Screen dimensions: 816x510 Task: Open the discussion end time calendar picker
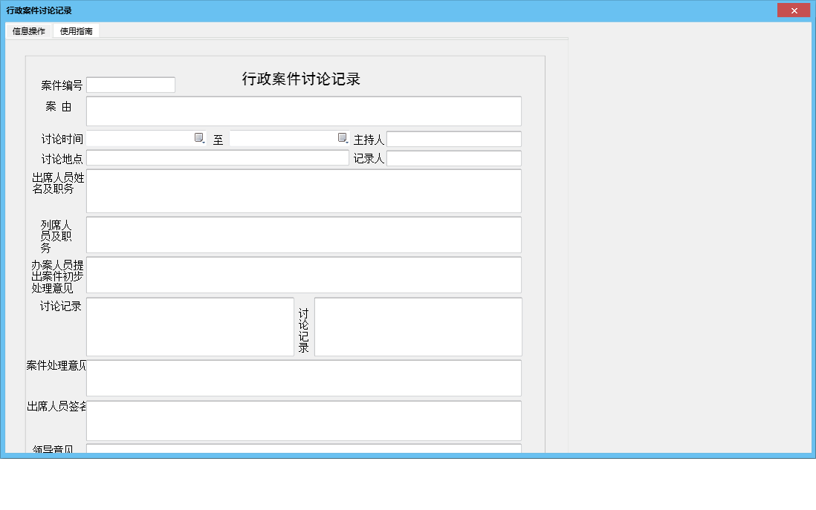[x=343, y=138]
